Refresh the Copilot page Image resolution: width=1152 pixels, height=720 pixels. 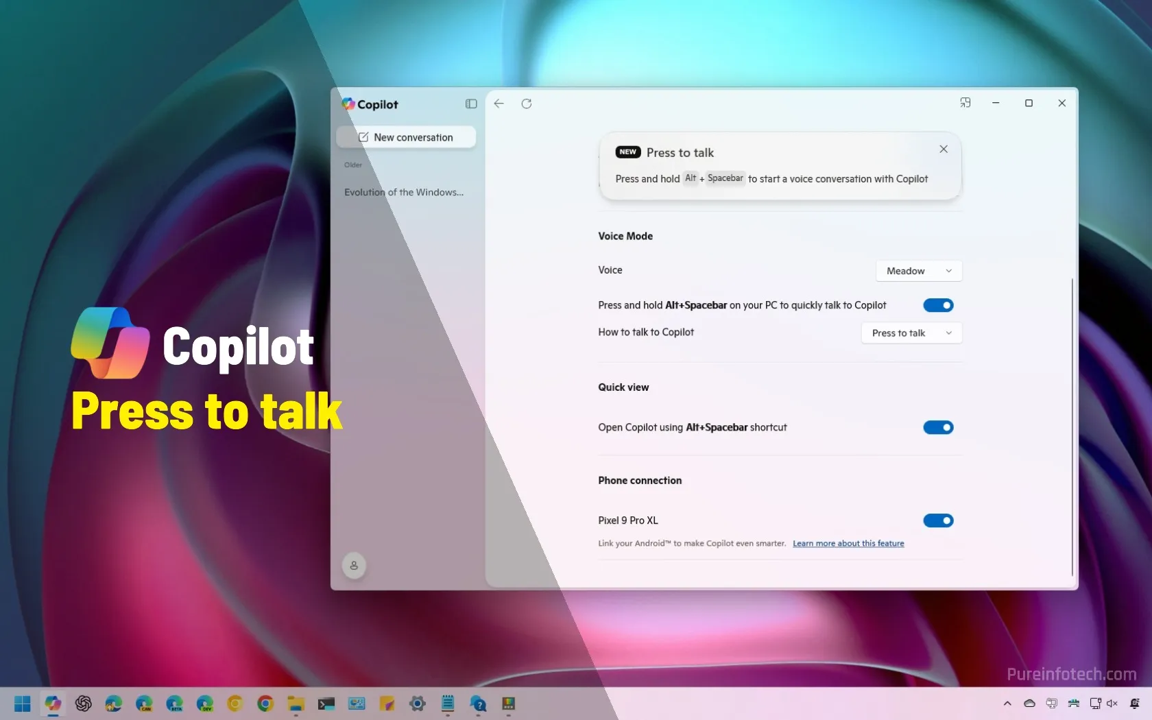527,104
